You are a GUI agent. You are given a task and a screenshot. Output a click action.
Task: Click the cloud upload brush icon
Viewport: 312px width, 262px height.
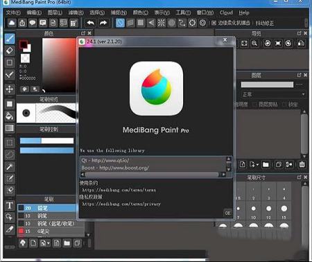[23, 243]
